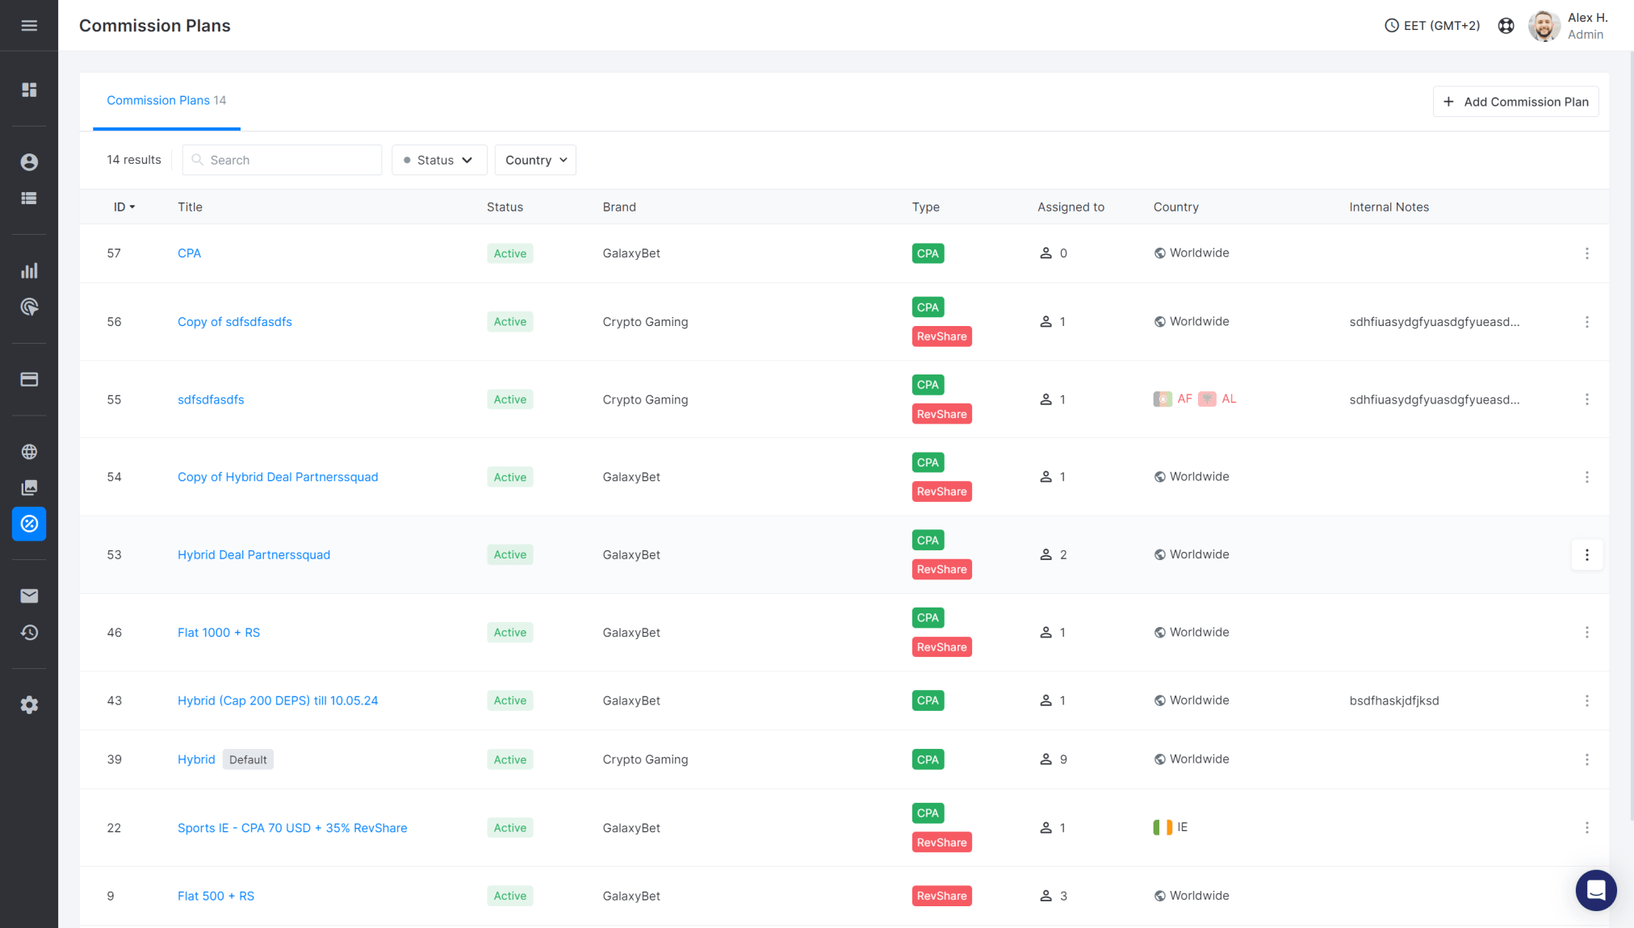Click the support life-ring icon in the header
1634x928 pixels.
1506,25
